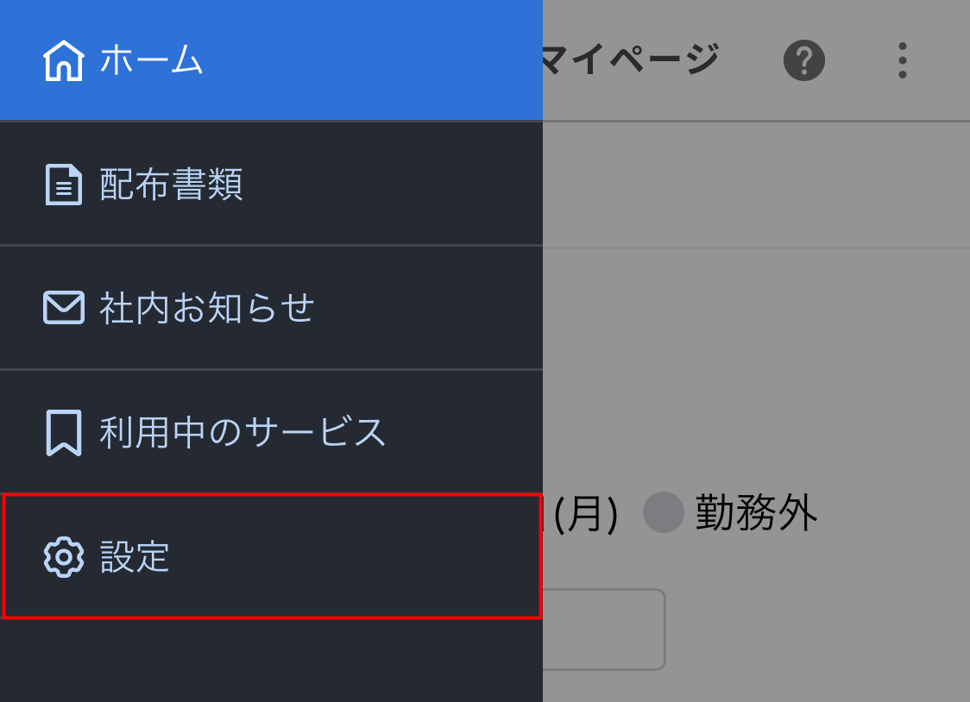The width and height of the screenshot is (970, 702).
Task: Click the 利用中のサービス bookmark icon
Action: [x=63, y=432]
